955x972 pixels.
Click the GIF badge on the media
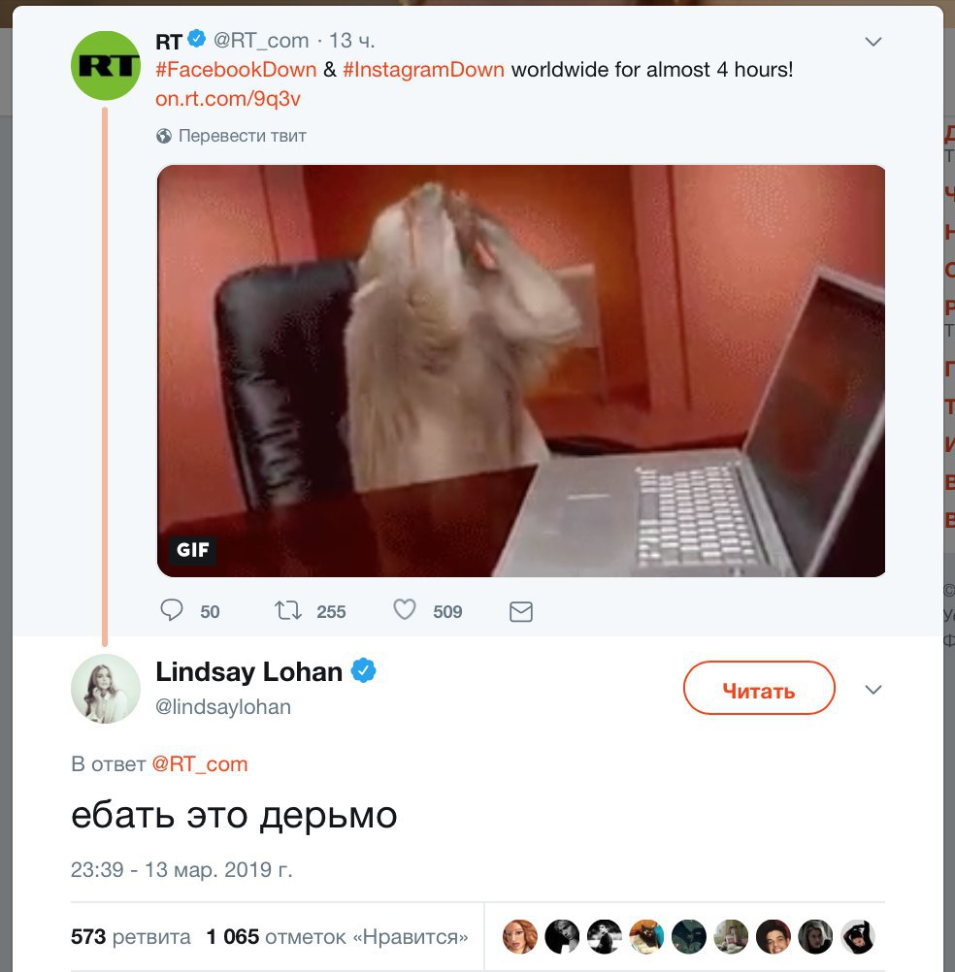coord(192,550)
